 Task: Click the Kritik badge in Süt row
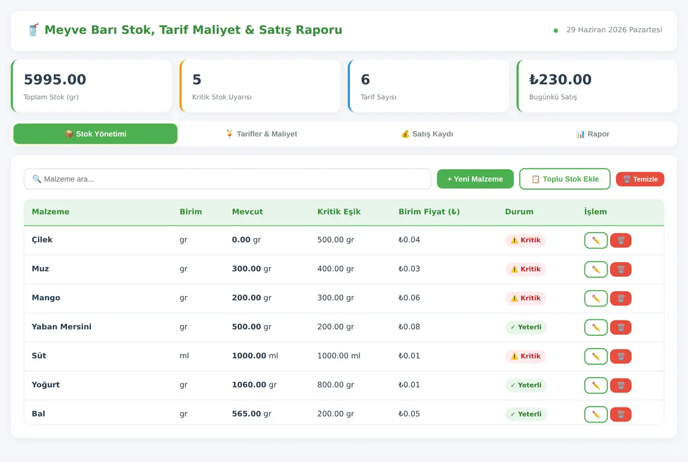pos(526,357)
